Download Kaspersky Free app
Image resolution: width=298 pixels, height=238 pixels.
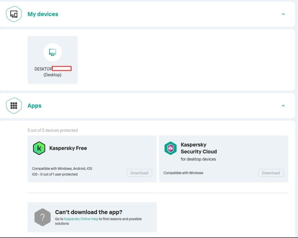tap(139, 173)
